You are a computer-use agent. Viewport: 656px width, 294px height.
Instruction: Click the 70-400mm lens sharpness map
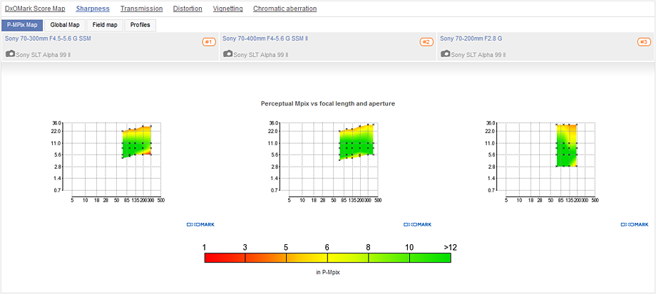click(356, 142)
